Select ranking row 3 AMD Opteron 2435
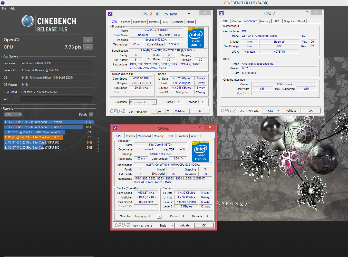Screen dimensions: 348x257 [49, 132]
